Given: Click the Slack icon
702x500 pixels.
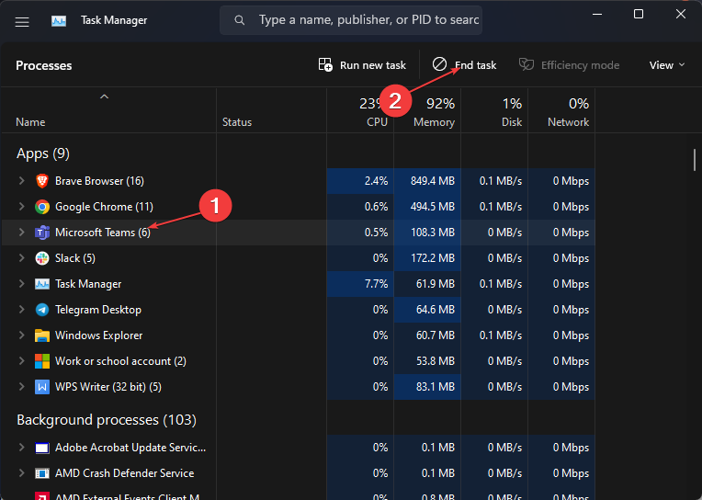Looking at the screenshot, I should (42, 258).
